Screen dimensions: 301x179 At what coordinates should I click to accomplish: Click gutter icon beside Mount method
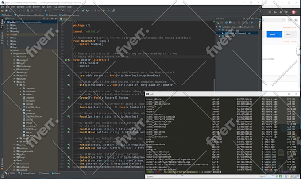click(x=69, y=117)
